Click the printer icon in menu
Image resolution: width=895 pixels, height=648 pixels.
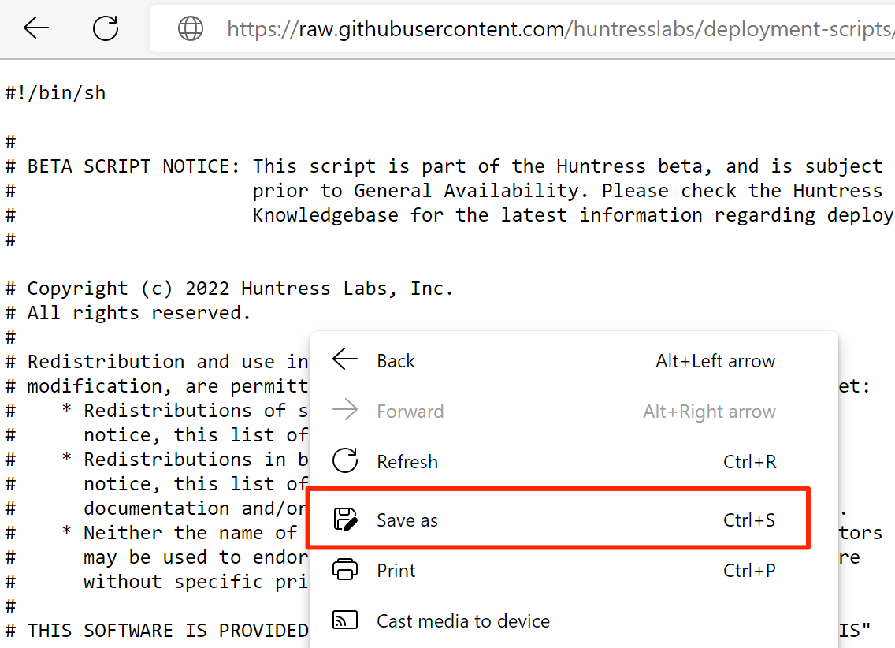[x=345, y=569]
